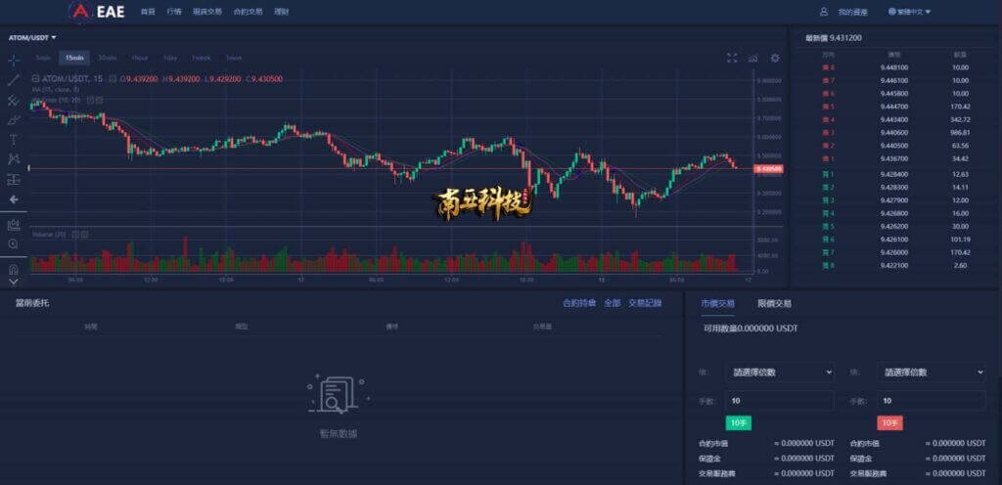Switch chart to 1hour interval

click(x=139, y=58)
